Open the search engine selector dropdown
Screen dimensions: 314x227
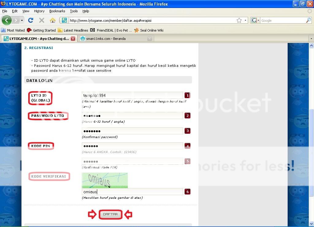(255, 21)
